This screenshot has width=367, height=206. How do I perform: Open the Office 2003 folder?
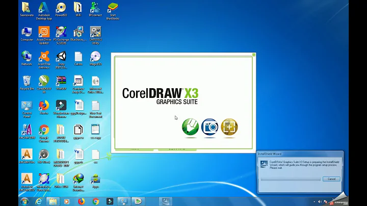tap(61, 182)
